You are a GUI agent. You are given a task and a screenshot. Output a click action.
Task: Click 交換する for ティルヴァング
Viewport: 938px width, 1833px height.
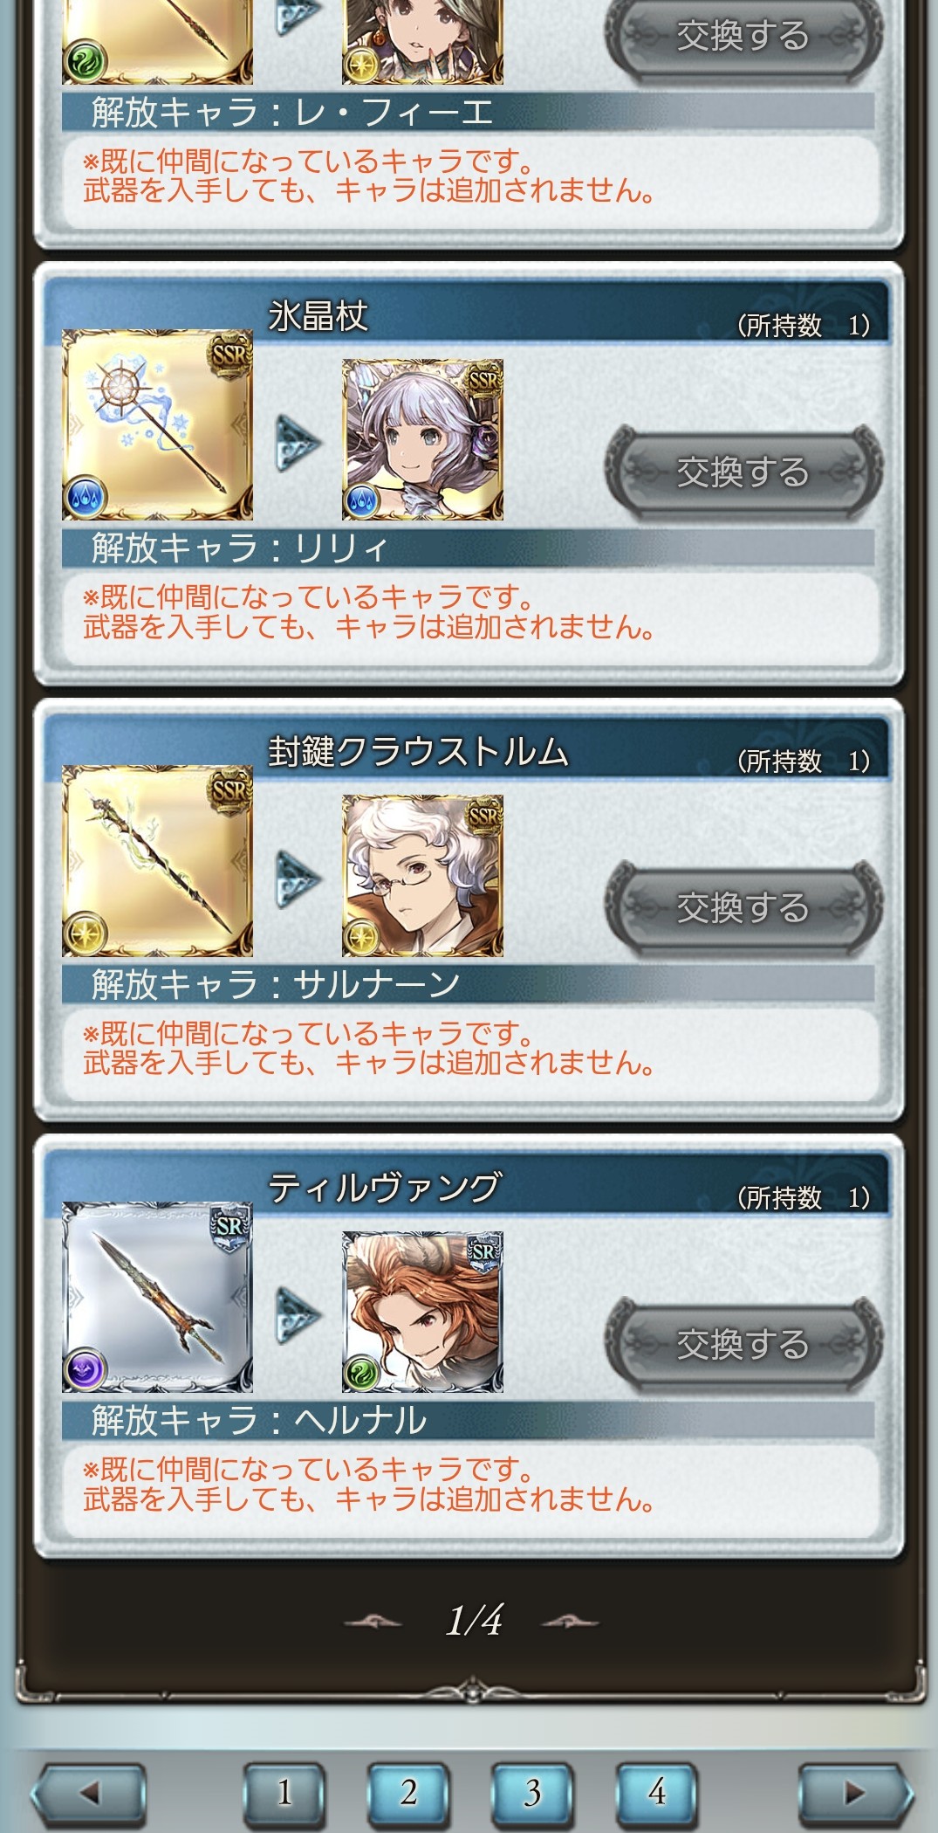tap(743, 1344)
